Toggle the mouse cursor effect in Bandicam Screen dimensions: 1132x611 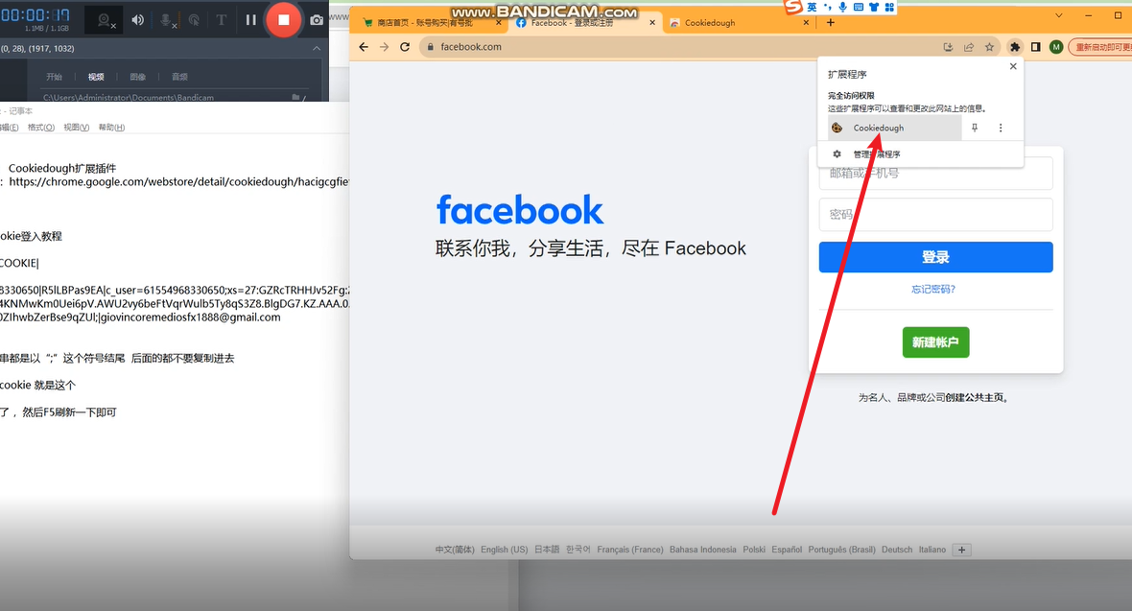coord(194,20)
